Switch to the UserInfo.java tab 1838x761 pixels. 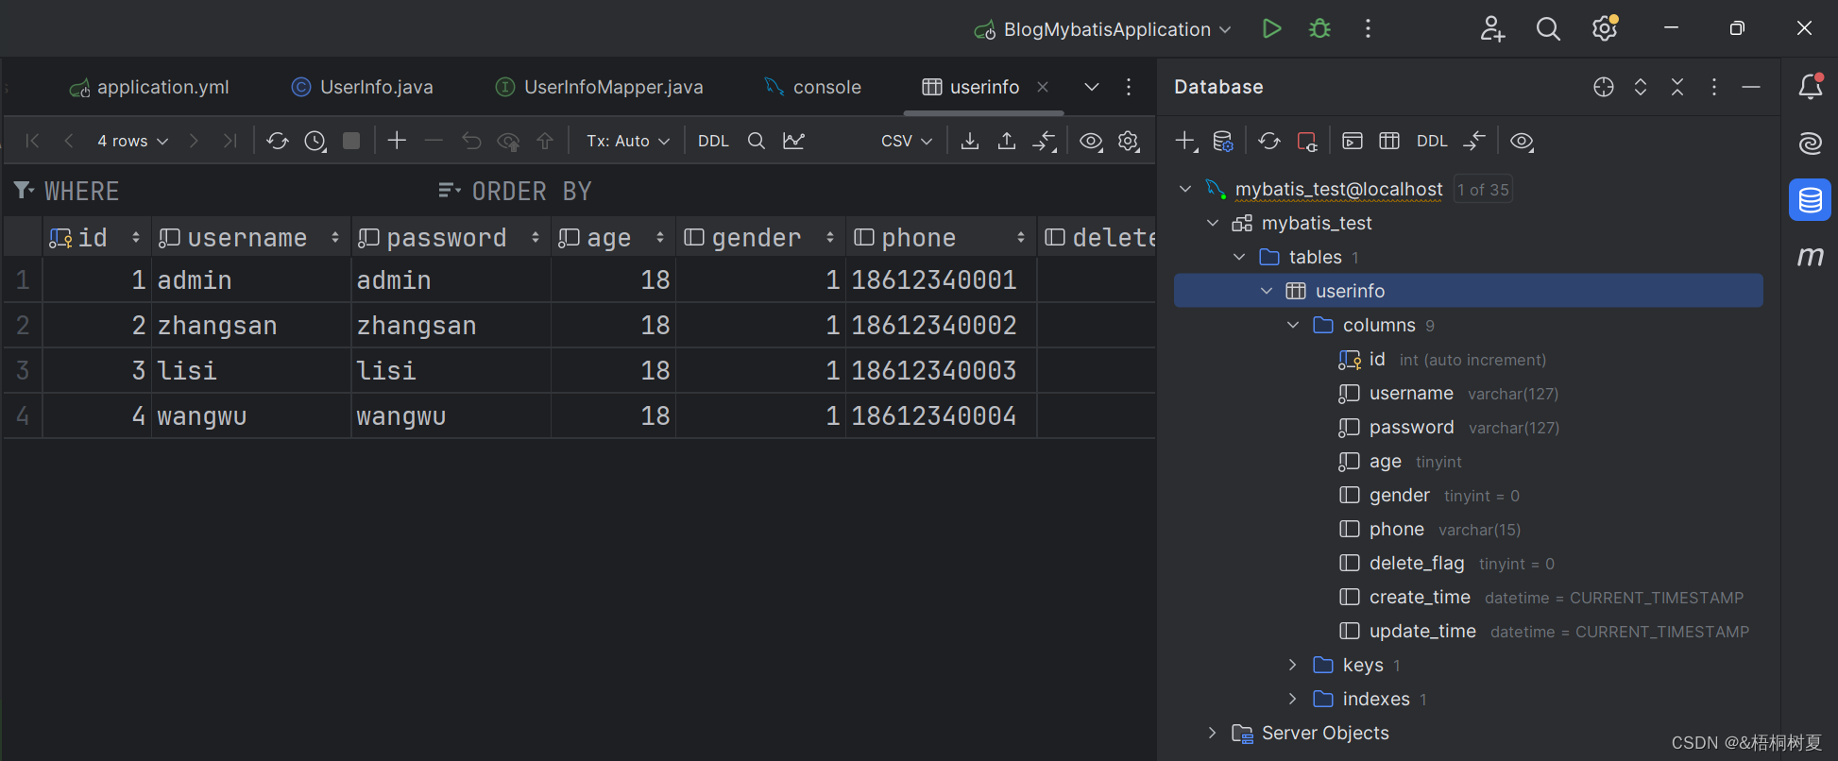362,87
